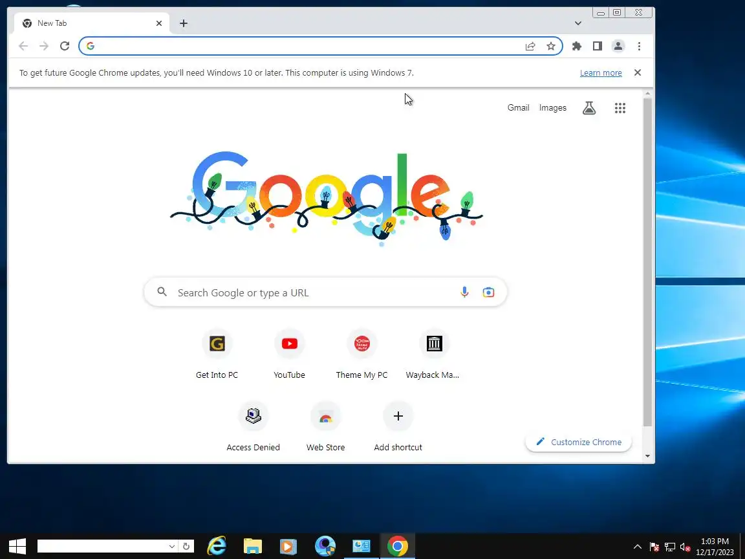Search by image with the camera icon
This screenshot has width=745, height=559.
pos(488,292)
